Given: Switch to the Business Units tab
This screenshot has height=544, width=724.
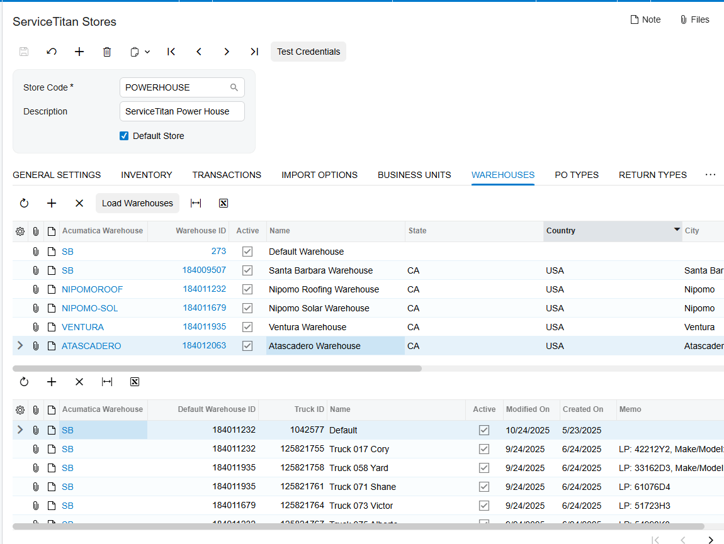Looking at the screenshot, I should [x=414, y=175].
